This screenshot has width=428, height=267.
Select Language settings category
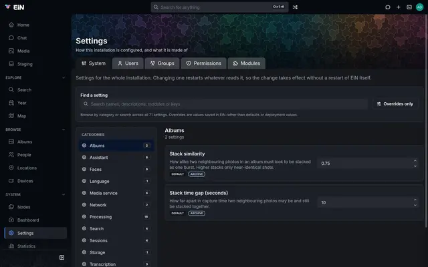pos(116,181)
